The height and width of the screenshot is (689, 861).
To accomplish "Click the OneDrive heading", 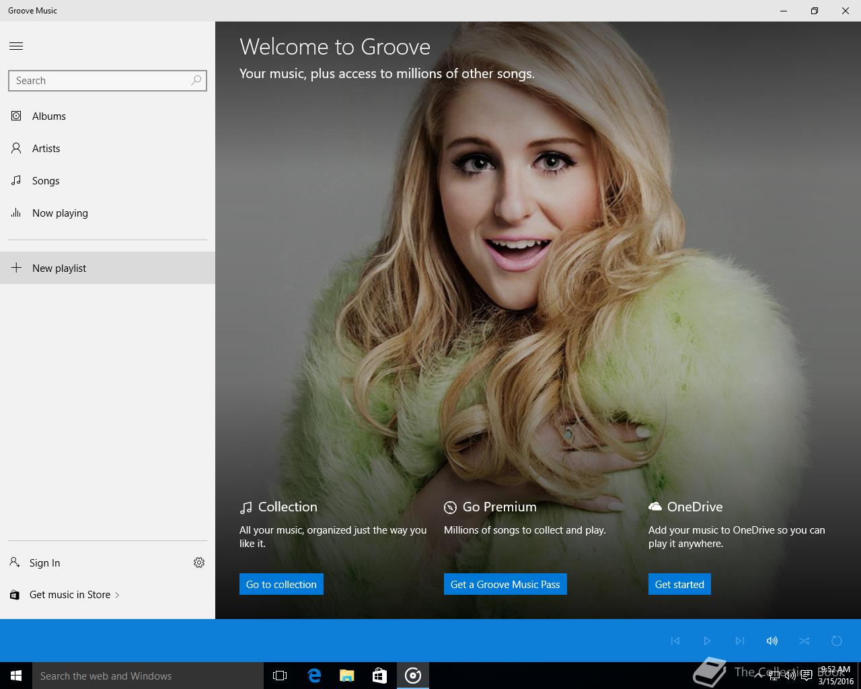I will pos(695,507).
